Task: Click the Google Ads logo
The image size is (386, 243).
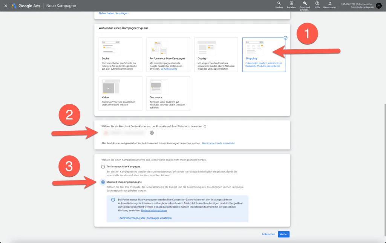Action: tap(26, 6)
